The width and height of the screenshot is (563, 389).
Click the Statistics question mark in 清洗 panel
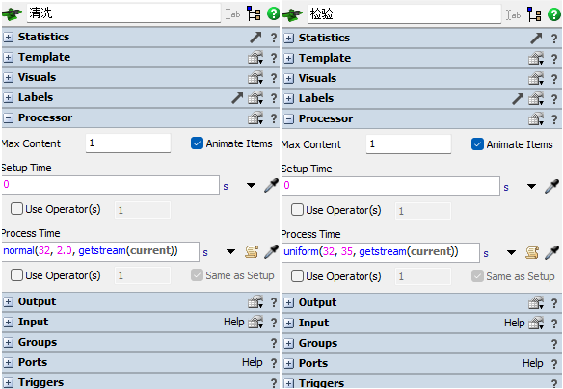click(274, 38)
